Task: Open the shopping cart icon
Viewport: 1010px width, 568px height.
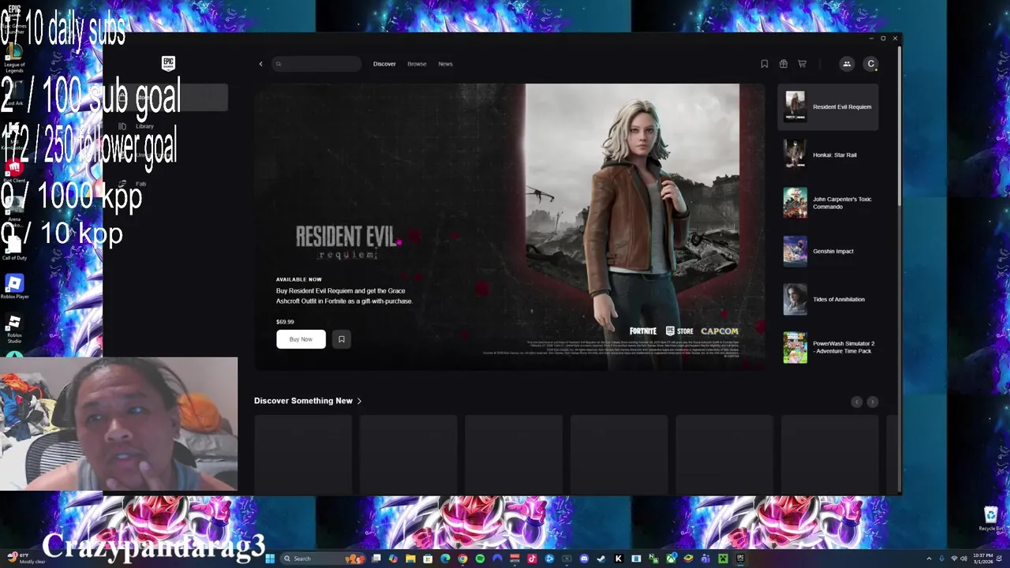Action: tap(802, 64)
